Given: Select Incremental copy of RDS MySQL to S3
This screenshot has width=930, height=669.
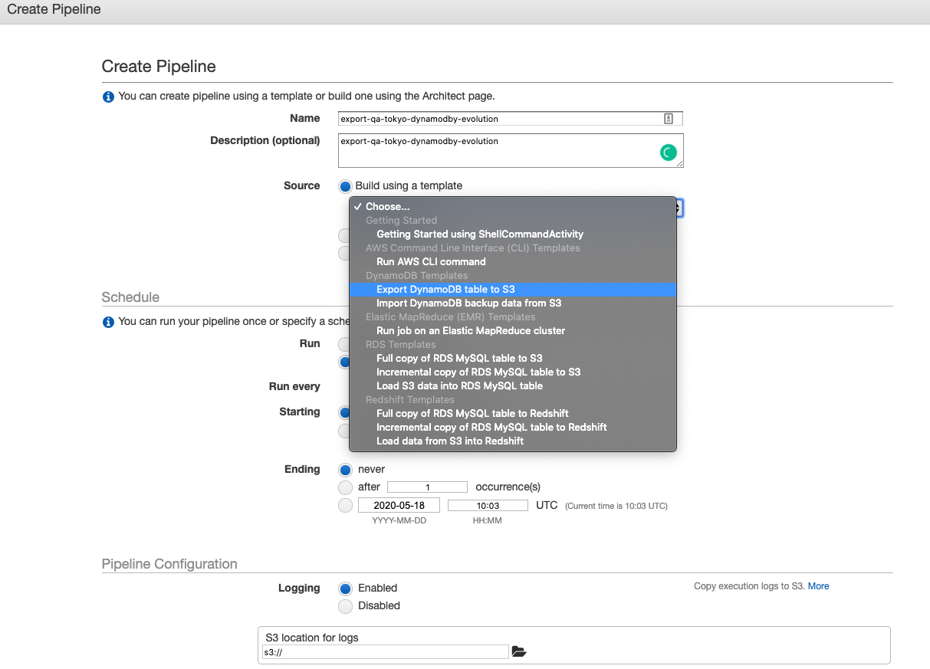Looking at the screenshot, I should tap(512, 372).
